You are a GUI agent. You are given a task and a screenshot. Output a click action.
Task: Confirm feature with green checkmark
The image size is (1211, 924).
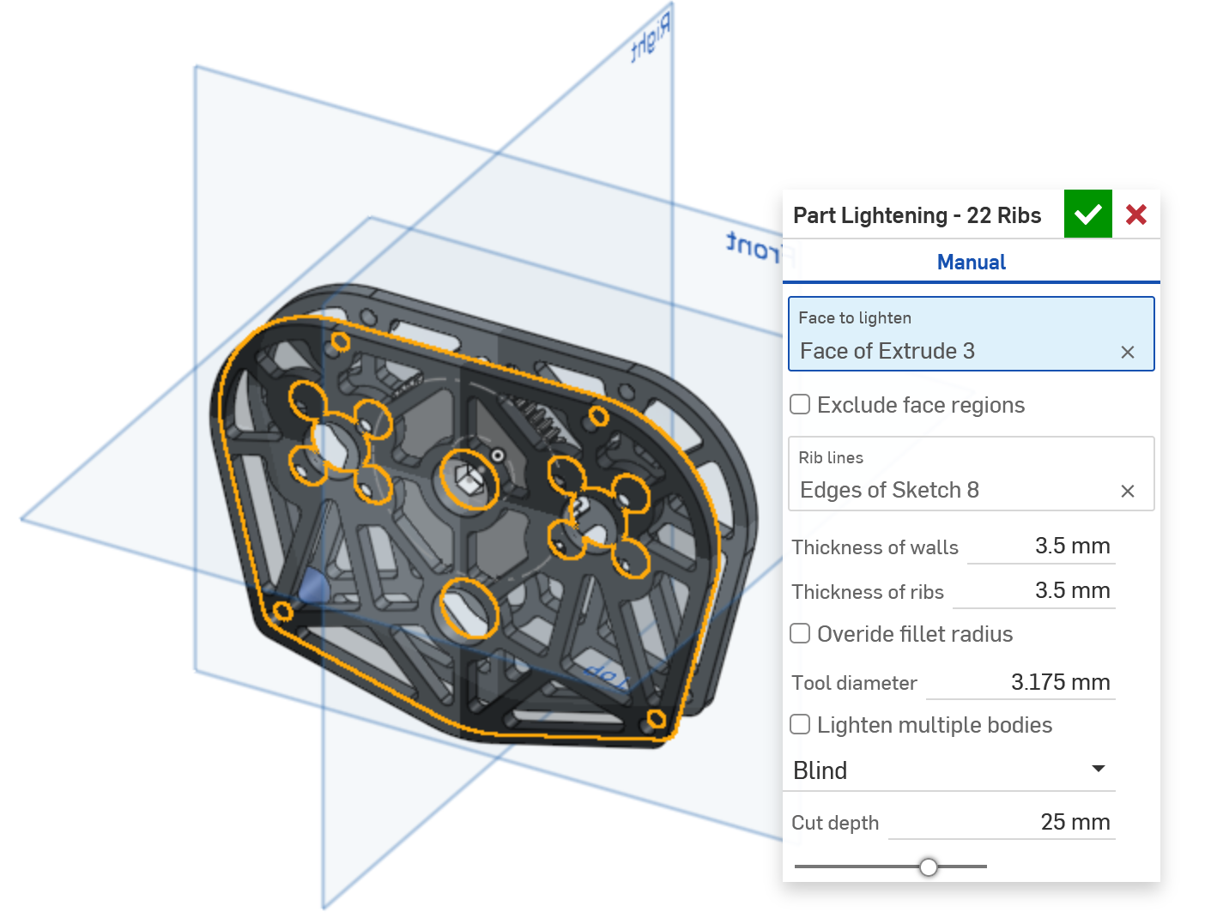1087,214
